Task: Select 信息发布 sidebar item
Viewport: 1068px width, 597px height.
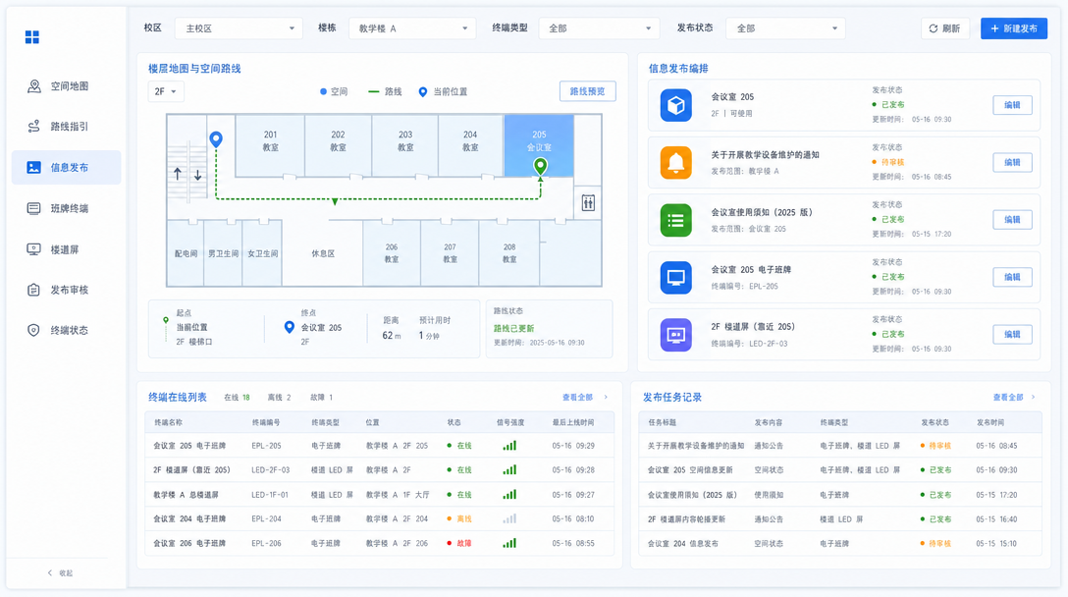Action: 66,167
